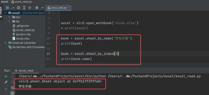Click 'print(book.name)' on line 14
The image size is (209, 95).
click(x=76, y=59)
